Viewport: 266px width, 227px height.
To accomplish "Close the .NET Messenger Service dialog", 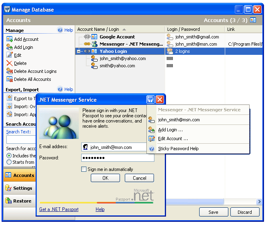I will [x=160, y=100].
